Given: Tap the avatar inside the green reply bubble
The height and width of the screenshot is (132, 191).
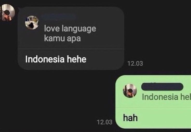Looking at the screenshot, I should (x=130, y=91).
